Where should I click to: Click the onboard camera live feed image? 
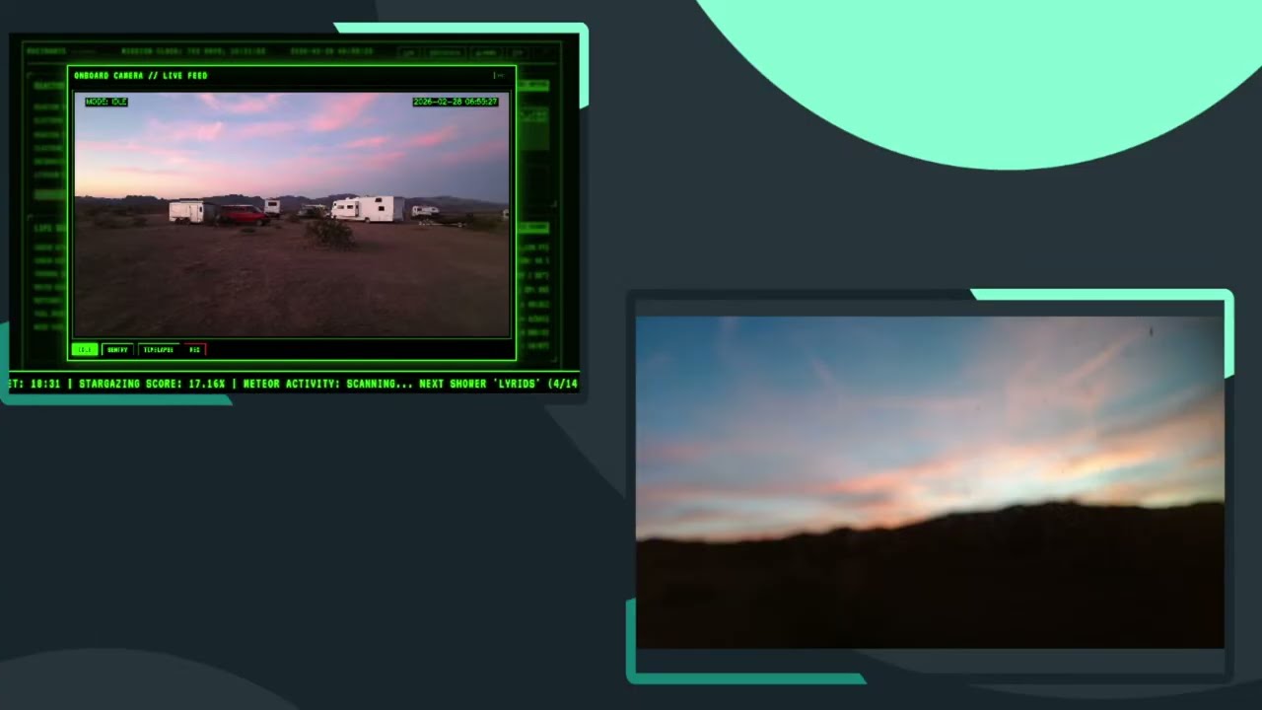[292, 215]
